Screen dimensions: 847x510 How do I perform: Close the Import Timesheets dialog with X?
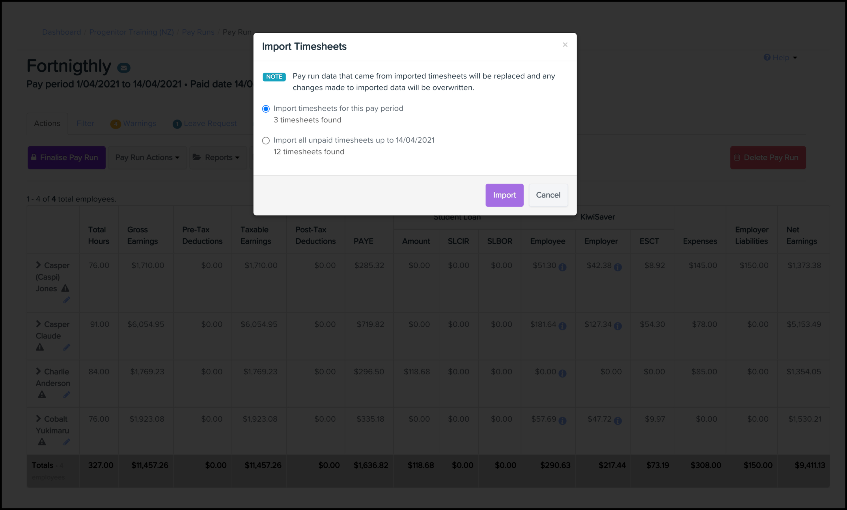tap(565, 45)
